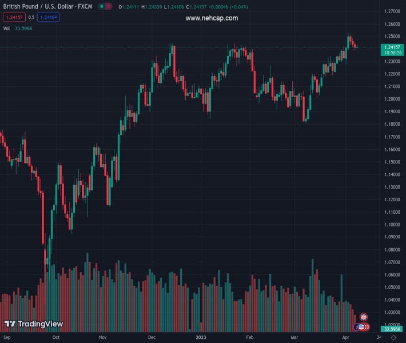Click the www.nehcap.com watermark text
This screenshot has width=406, height=343.
pyautogui.click(x=212, y=18)
